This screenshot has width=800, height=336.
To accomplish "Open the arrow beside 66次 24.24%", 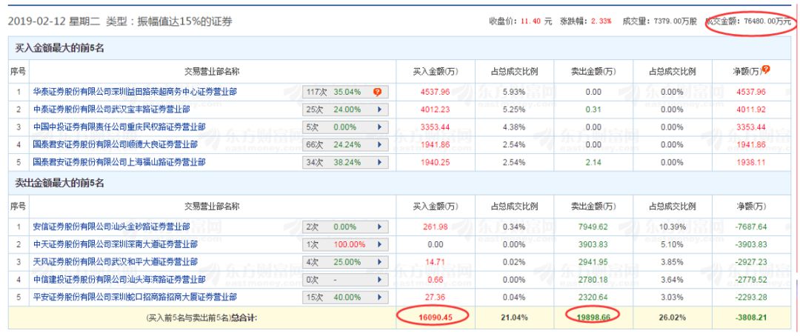I will 380,144.
